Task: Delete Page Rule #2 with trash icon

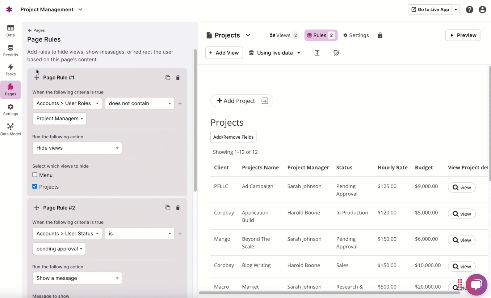Action: pos(178,208)
